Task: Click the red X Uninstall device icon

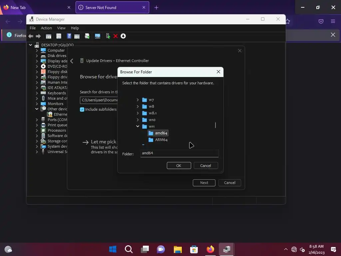Action: [116, 36]
